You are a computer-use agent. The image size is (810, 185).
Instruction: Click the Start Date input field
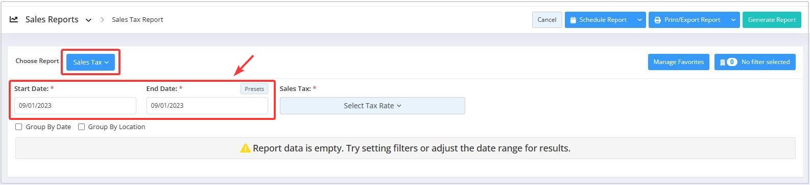click(75, 106)
